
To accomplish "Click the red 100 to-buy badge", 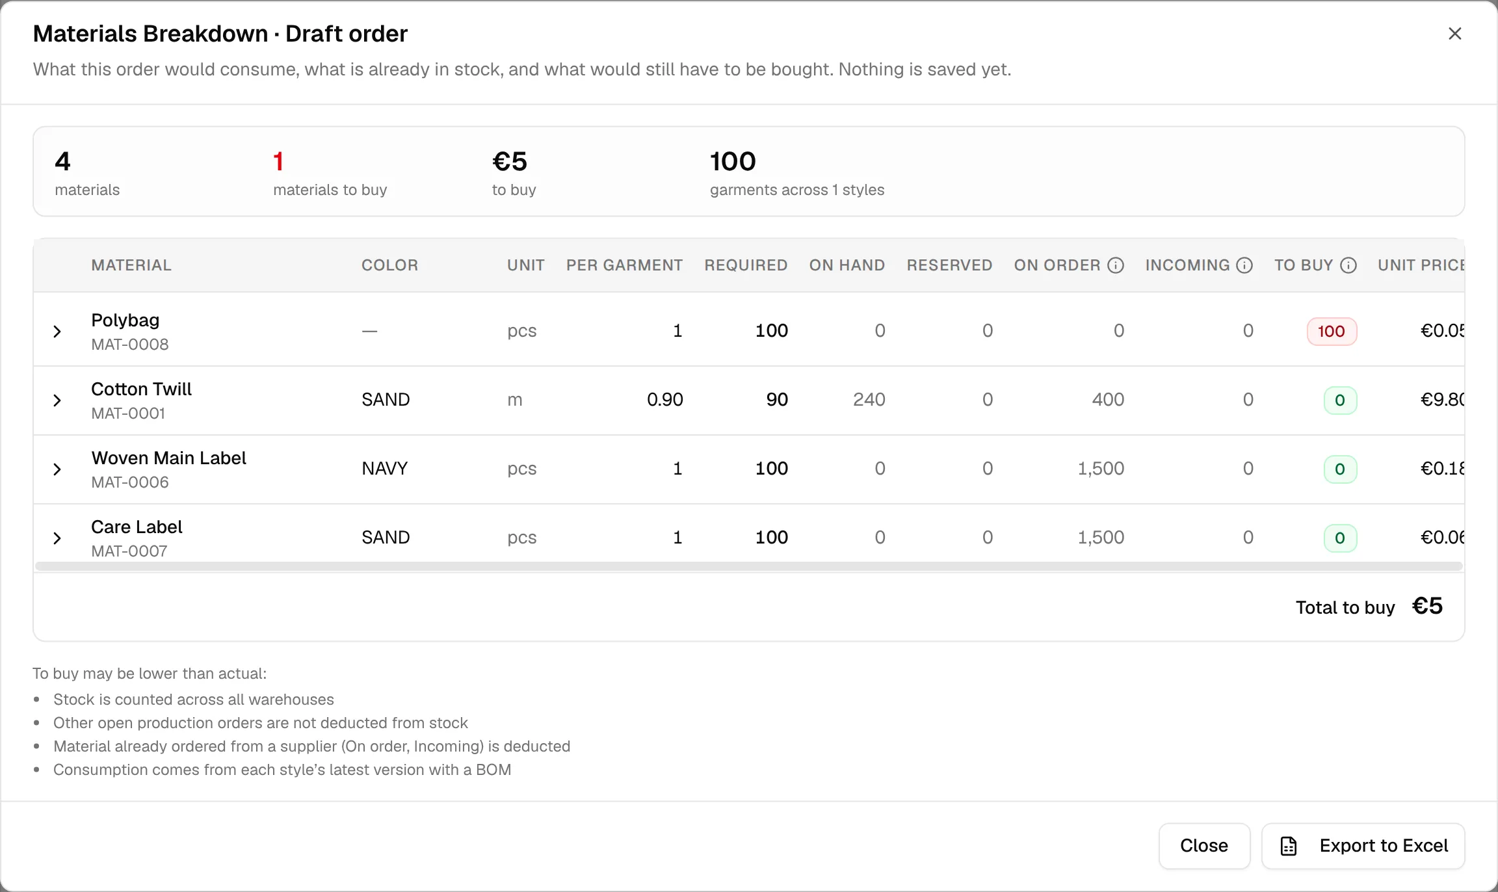I will point(1332,332).
